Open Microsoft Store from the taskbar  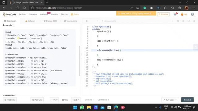coord(109,107)
